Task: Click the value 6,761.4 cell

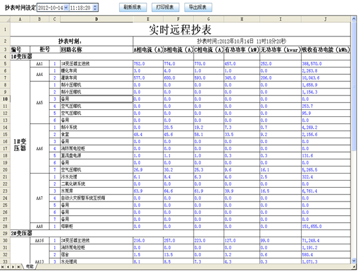Action: [326, 191]
